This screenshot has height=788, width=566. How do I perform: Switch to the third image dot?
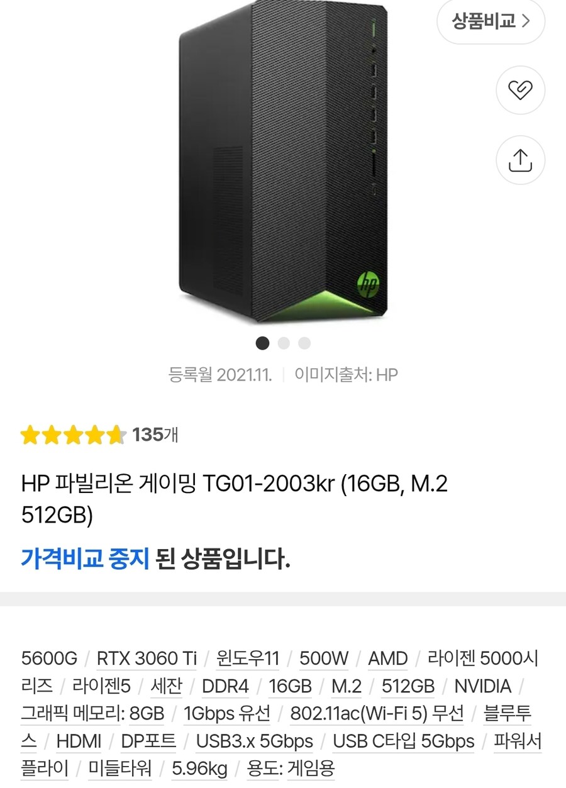[x=304, y=343]
